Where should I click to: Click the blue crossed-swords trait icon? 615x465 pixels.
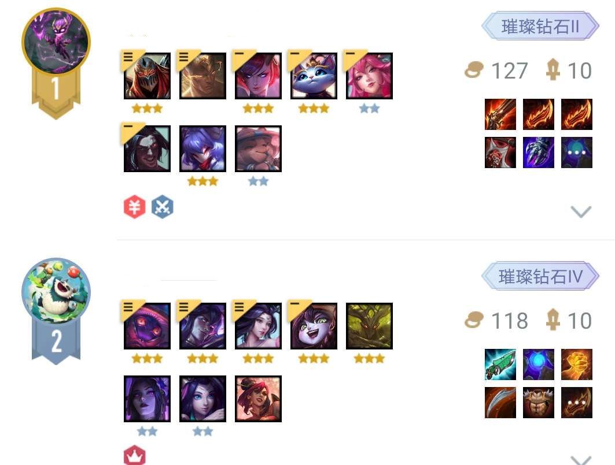pyautogui.click(x=163, y=206)
